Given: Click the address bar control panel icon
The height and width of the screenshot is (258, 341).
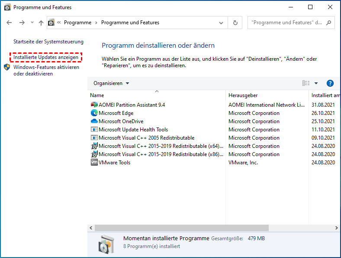Looking at the screenshot, I should (x=51, y=23).
